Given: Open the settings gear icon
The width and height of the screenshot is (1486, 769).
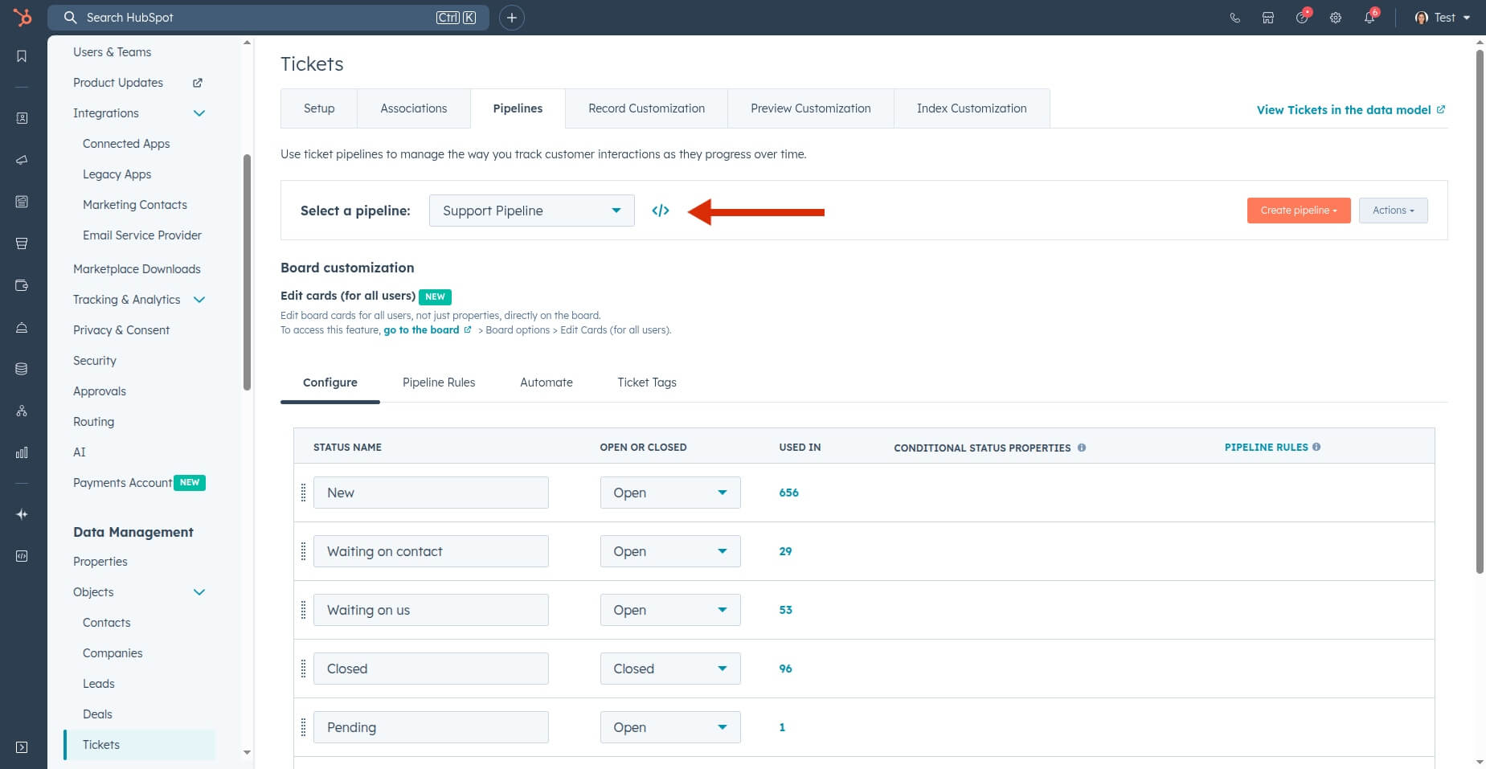Looking at the screenshot, I should [x=1336, y=18].
